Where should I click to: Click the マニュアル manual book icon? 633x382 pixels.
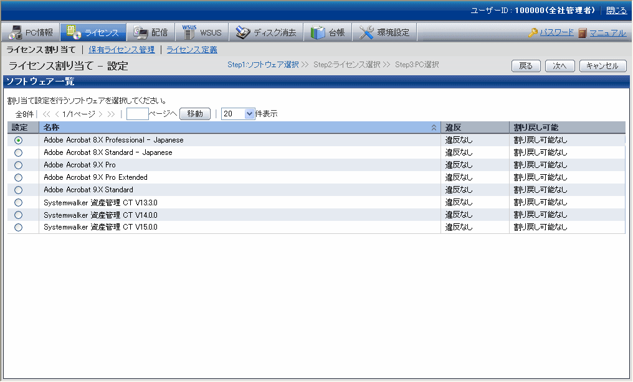pos(583,33)
